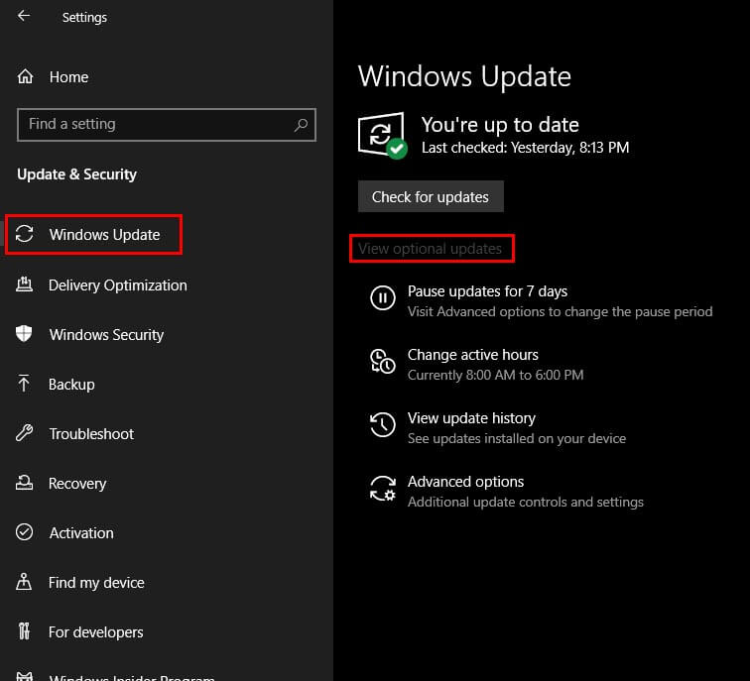
Task: Click the update history clock icon
Action: point(383,424)
